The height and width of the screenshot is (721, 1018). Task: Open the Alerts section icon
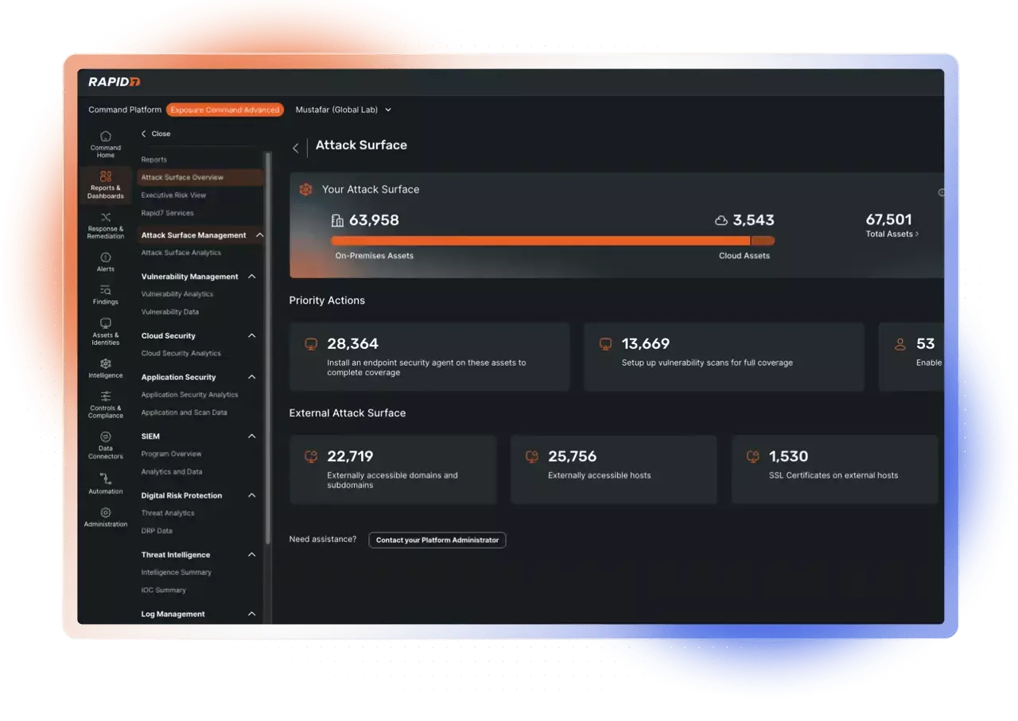point(106,262)
